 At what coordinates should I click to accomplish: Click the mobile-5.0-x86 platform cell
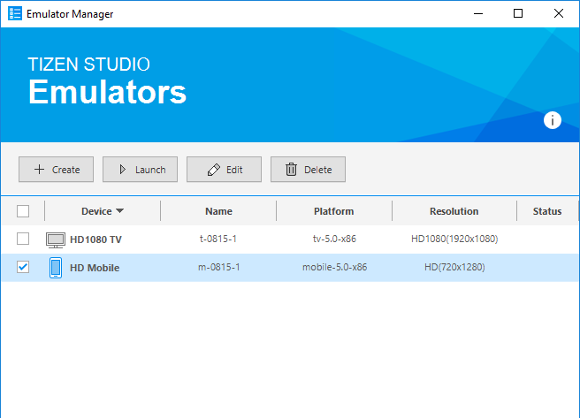click(x=333, y=268)
